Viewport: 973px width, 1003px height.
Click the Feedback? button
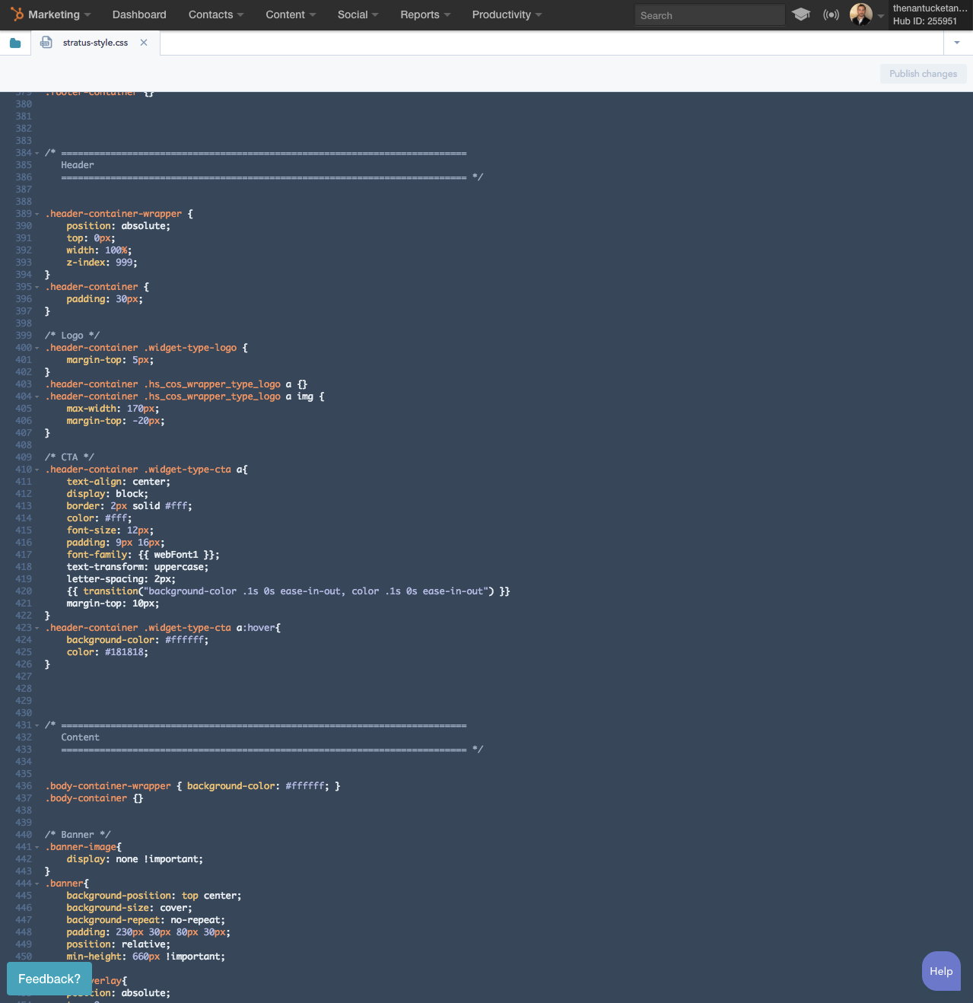click(49, 979)
